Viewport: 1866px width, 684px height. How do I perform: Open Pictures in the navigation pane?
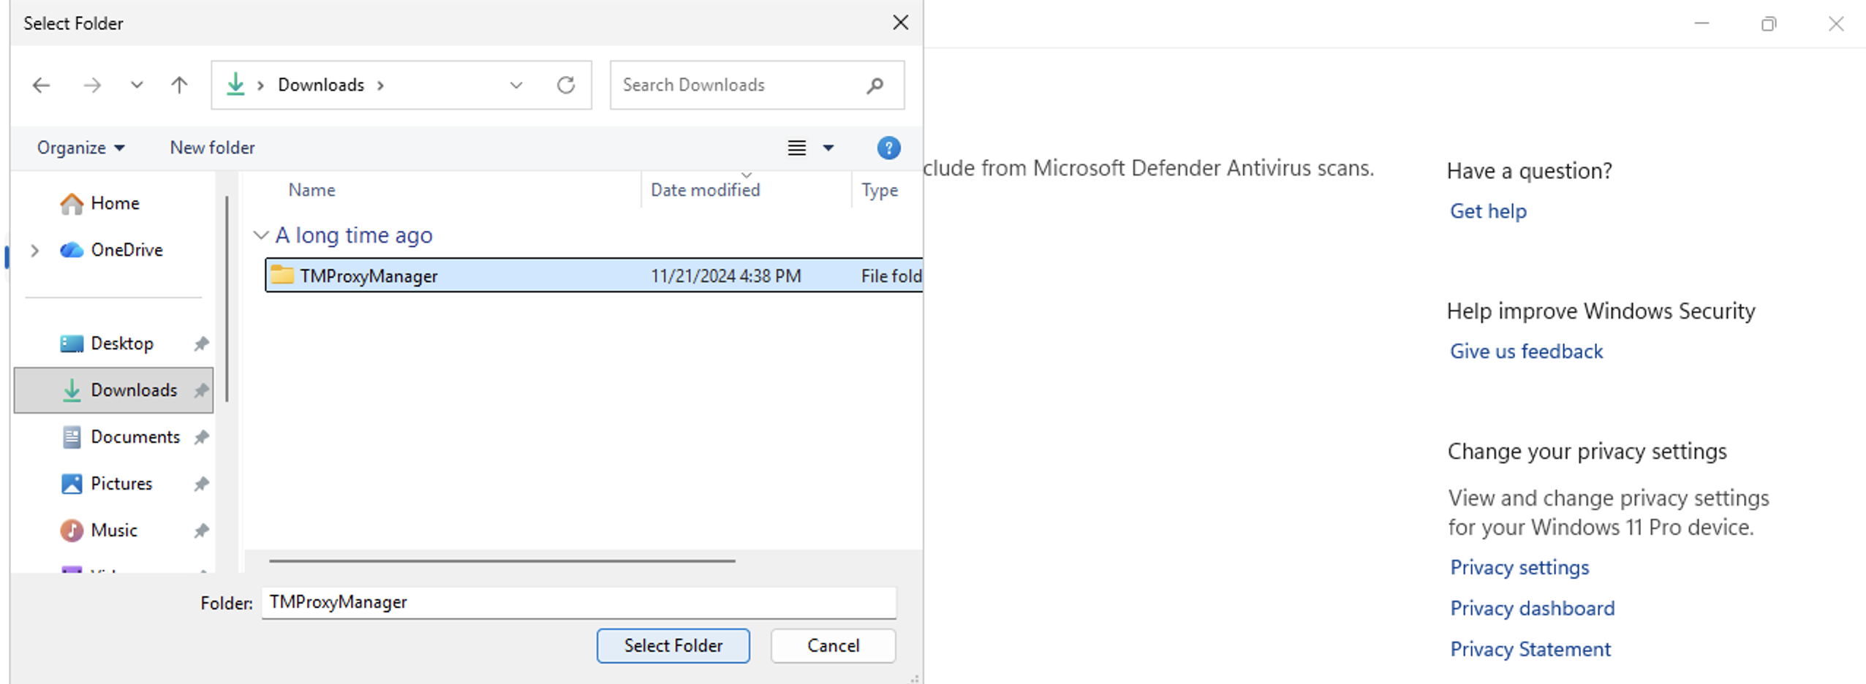[121, 484]
